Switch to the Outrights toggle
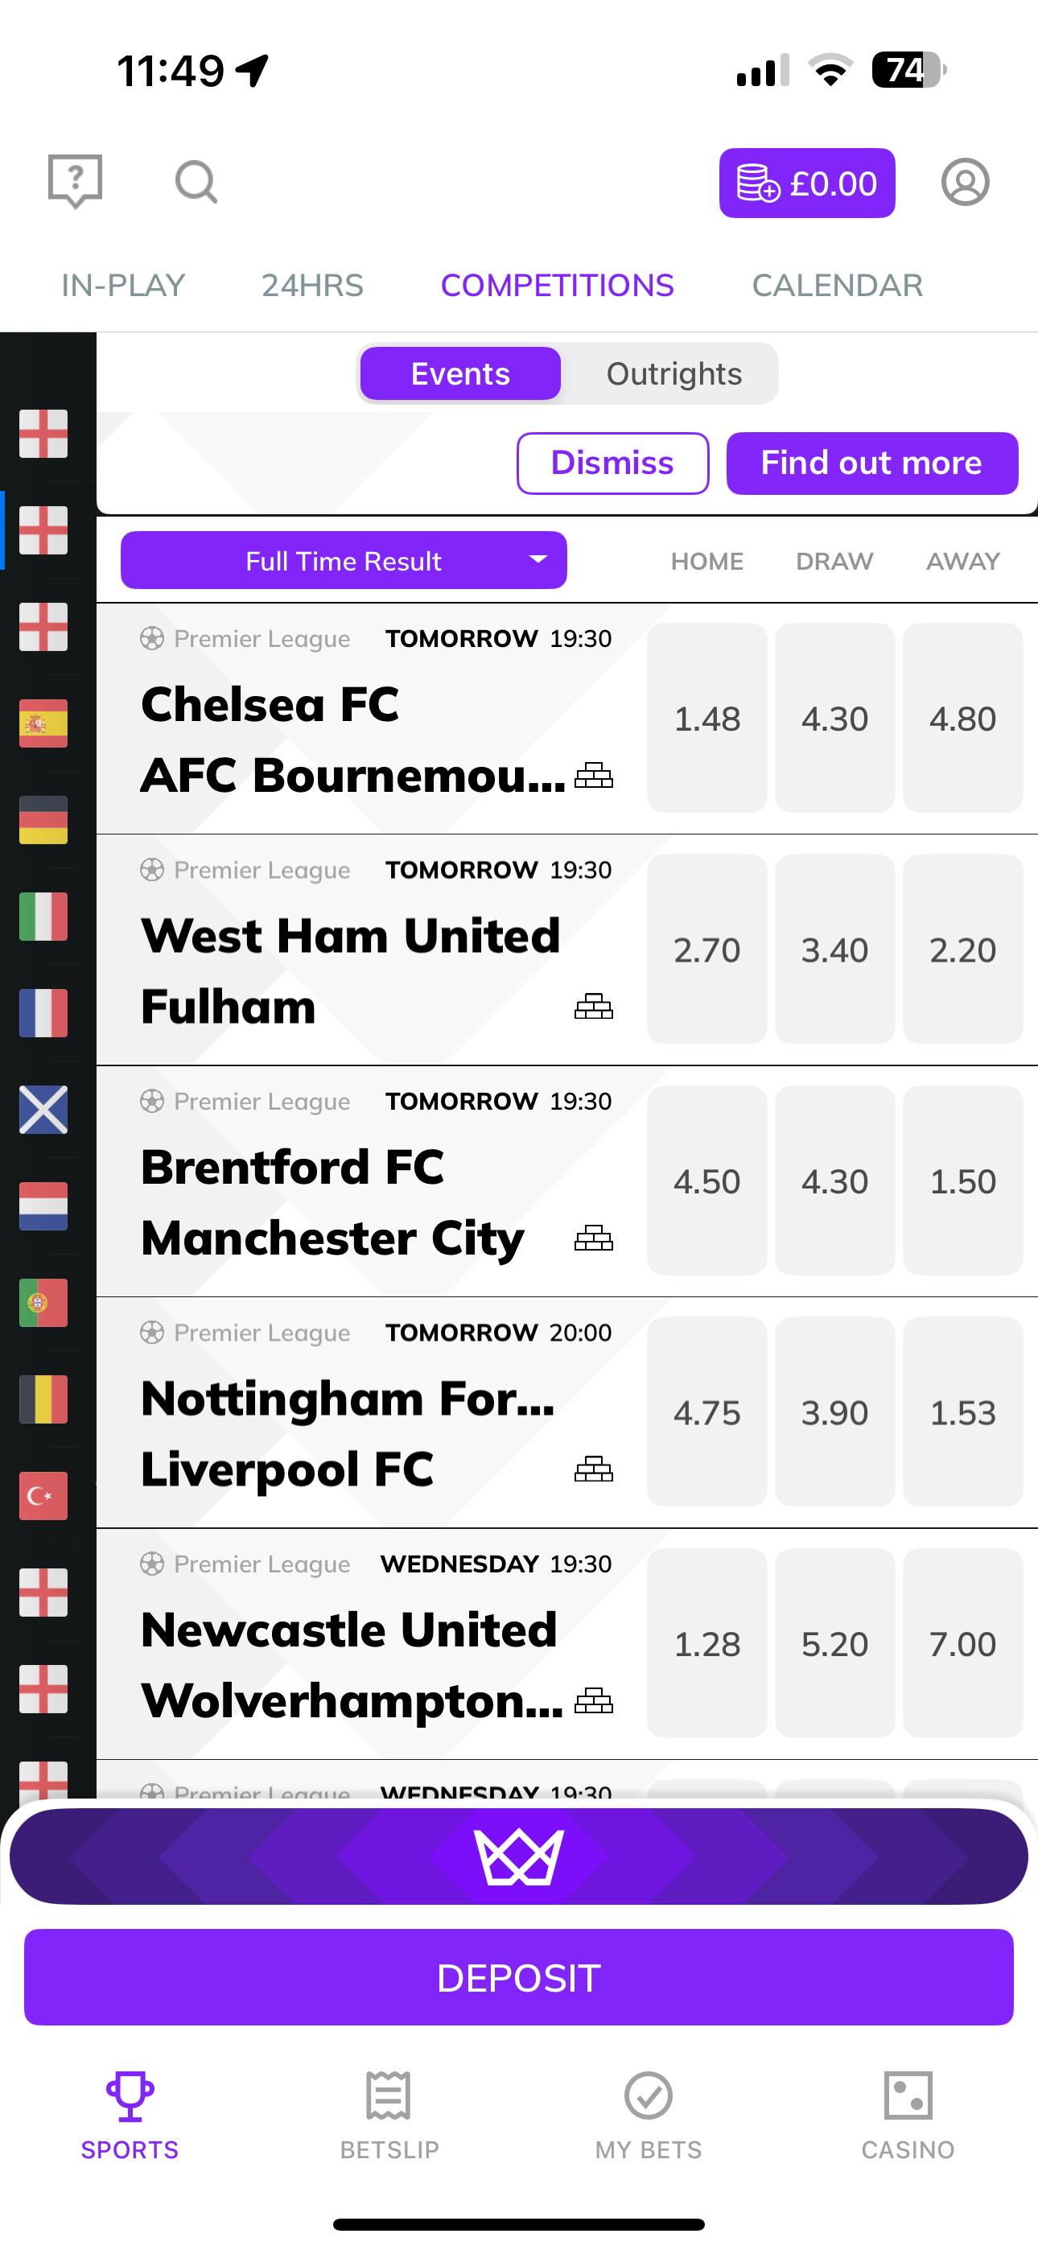Screen dimensions: 1038x2250 tap(673, 374)
